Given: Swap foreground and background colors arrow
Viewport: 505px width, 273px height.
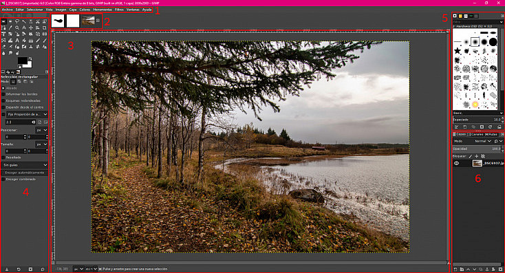Looking at the screenshot, I should coord(30,58).
